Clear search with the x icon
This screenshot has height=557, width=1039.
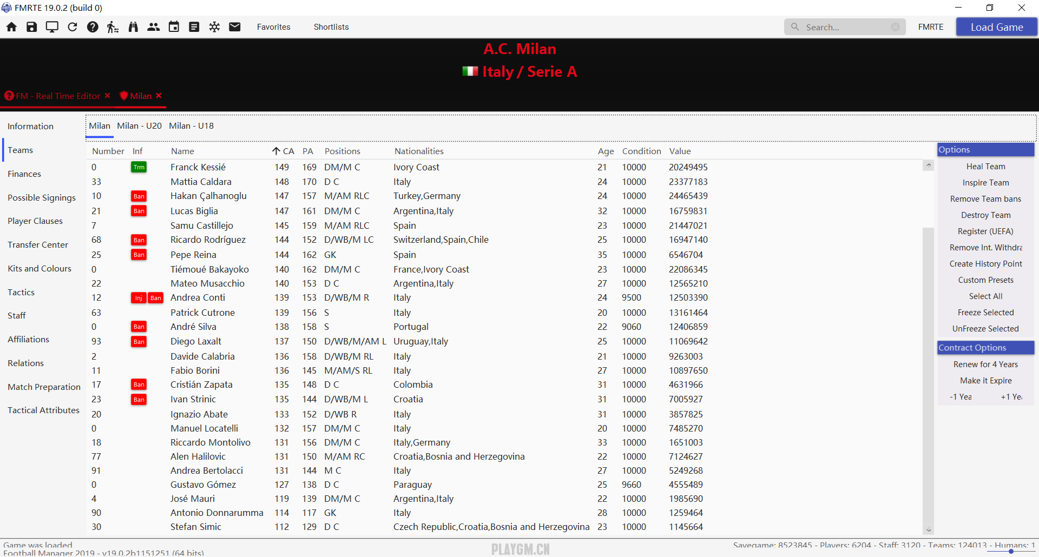895,27
